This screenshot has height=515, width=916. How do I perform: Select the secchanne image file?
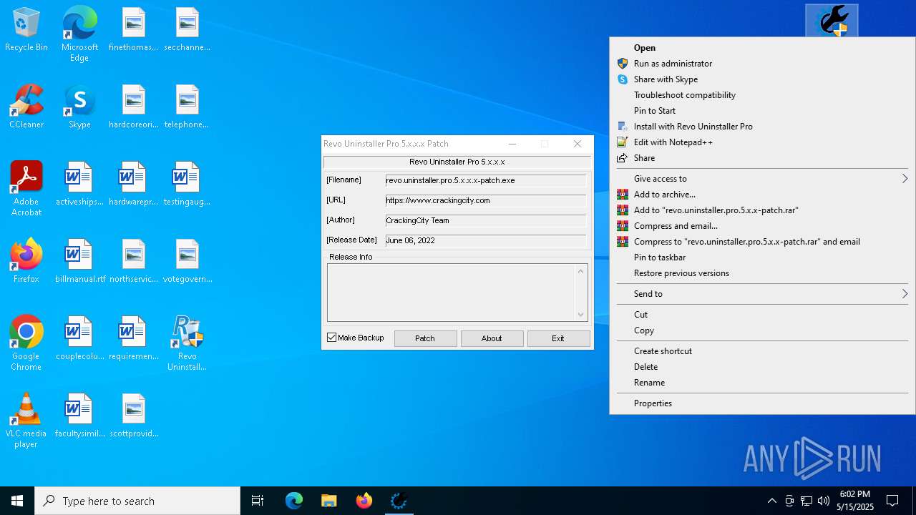(187, 30)
